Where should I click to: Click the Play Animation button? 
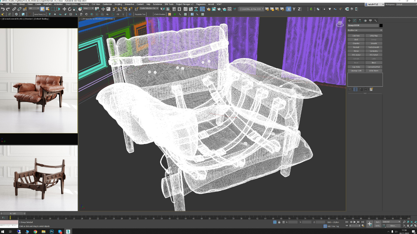[x=355, y=222]
